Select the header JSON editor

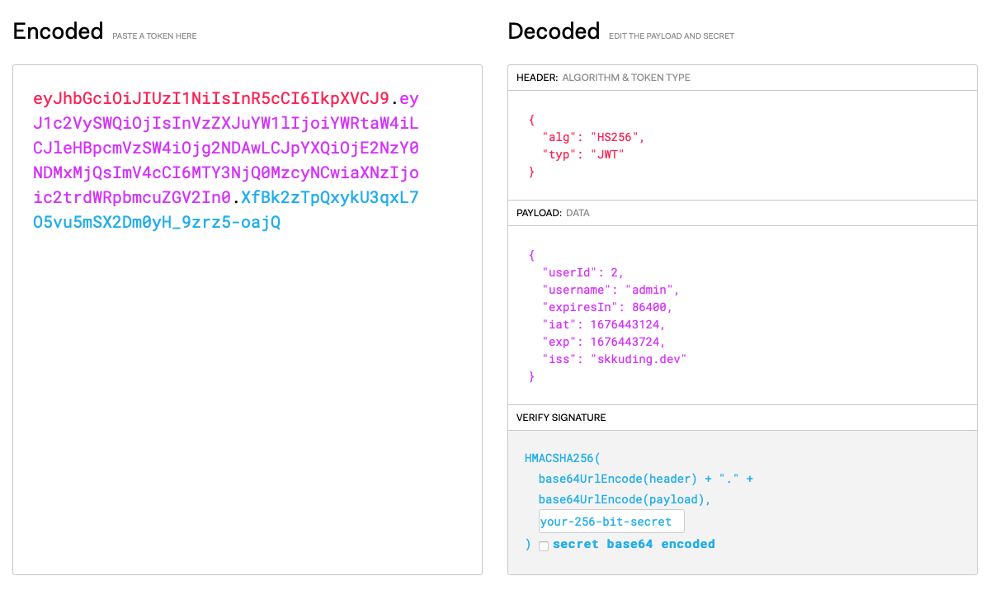point(743,144)
